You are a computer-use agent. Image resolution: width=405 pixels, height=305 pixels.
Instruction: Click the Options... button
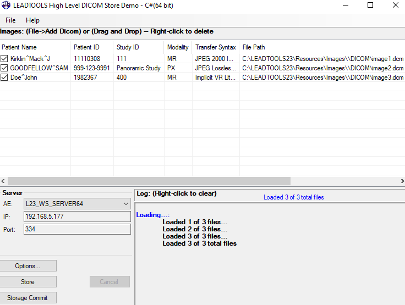[28, 266]
